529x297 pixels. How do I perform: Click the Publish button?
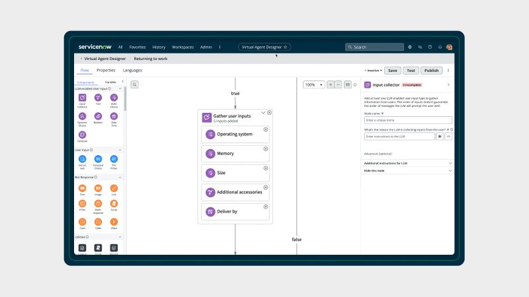tap(431, 70)
